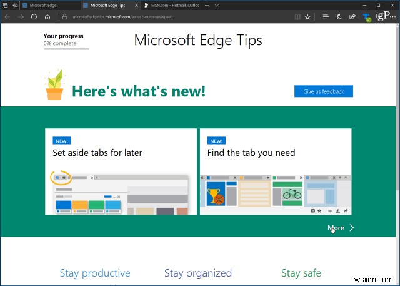Click the lock site info icon
This screenshot has height=286, width=400.
65,17
